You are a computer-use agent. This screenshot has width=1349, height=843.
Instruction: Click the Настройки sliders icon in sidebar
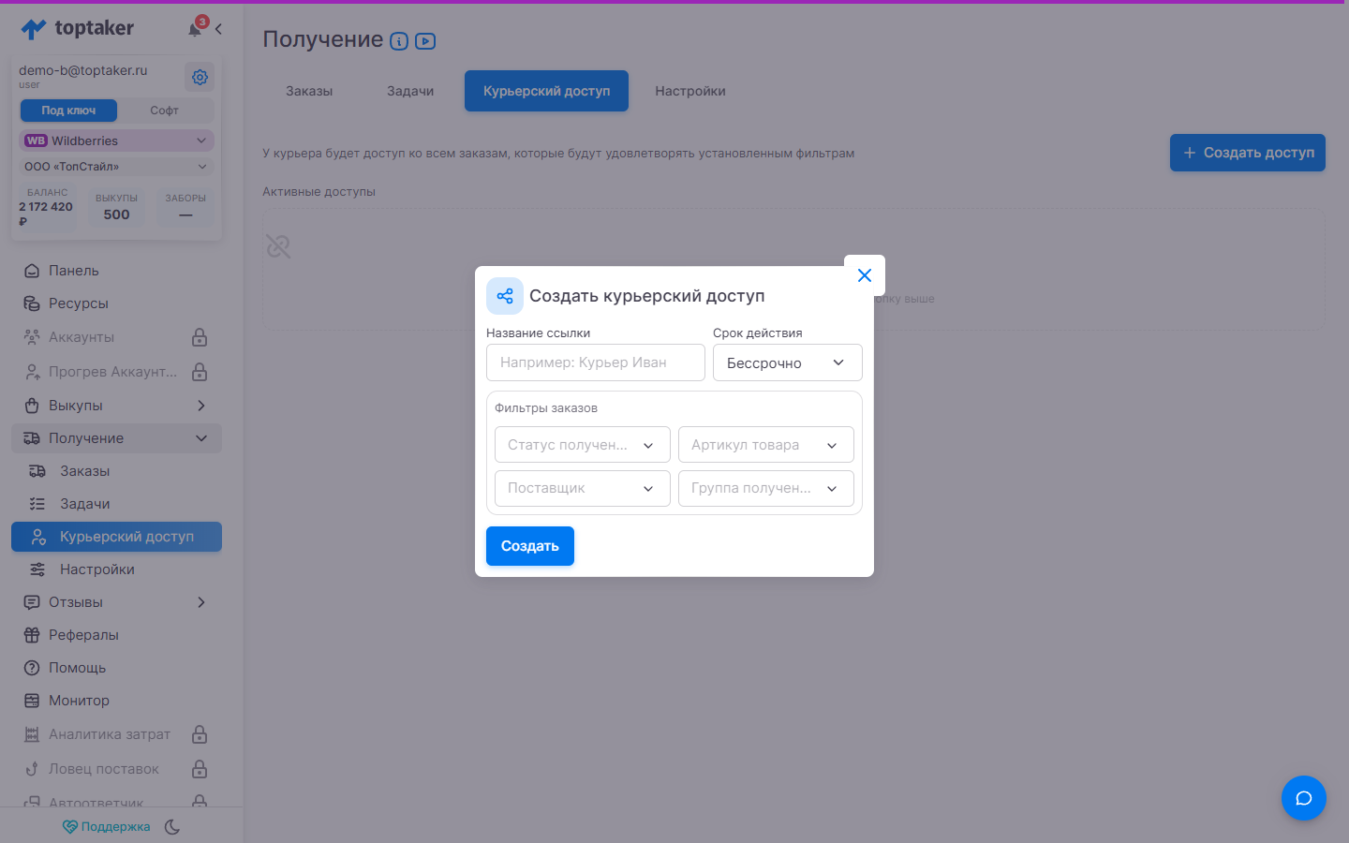tap(37, 569)
